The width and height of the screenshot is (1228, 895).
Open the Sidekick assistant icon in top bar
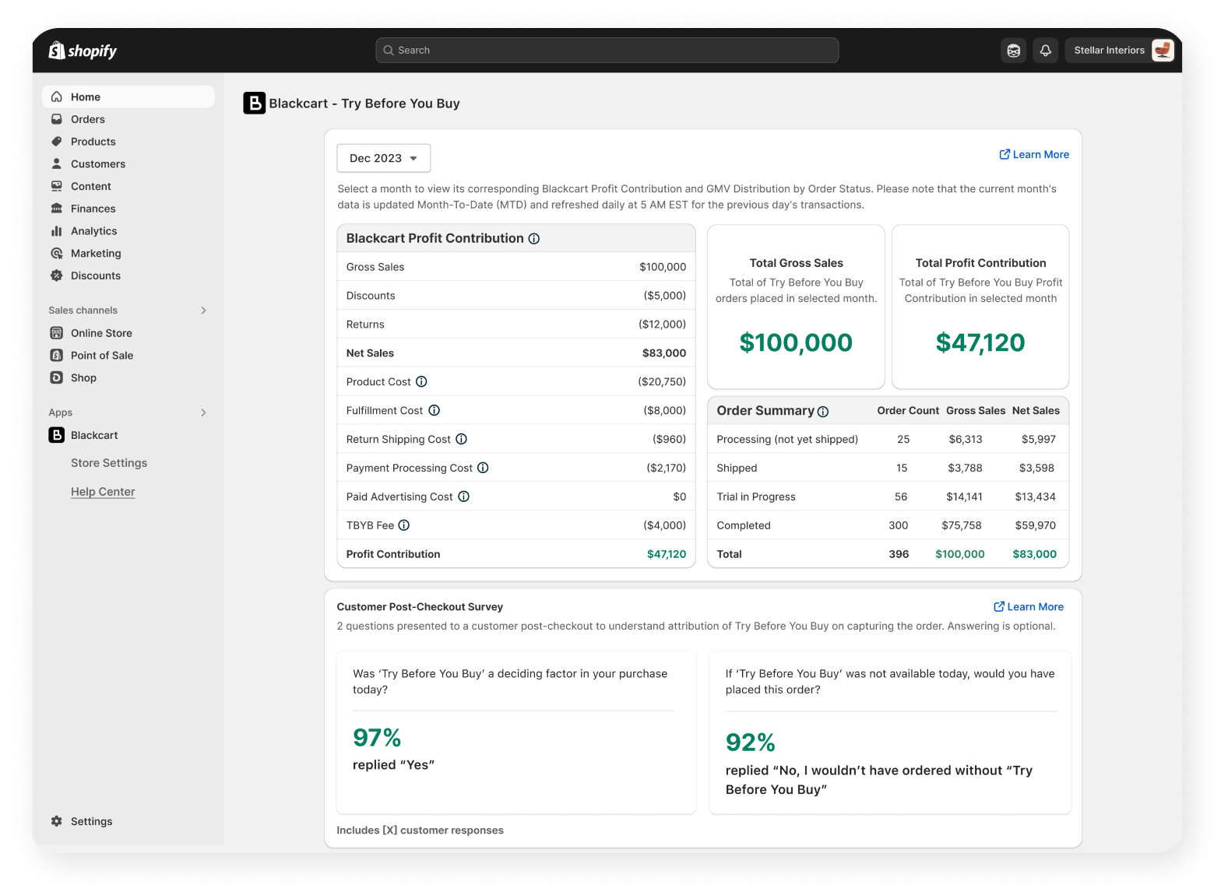[1013, 51]
